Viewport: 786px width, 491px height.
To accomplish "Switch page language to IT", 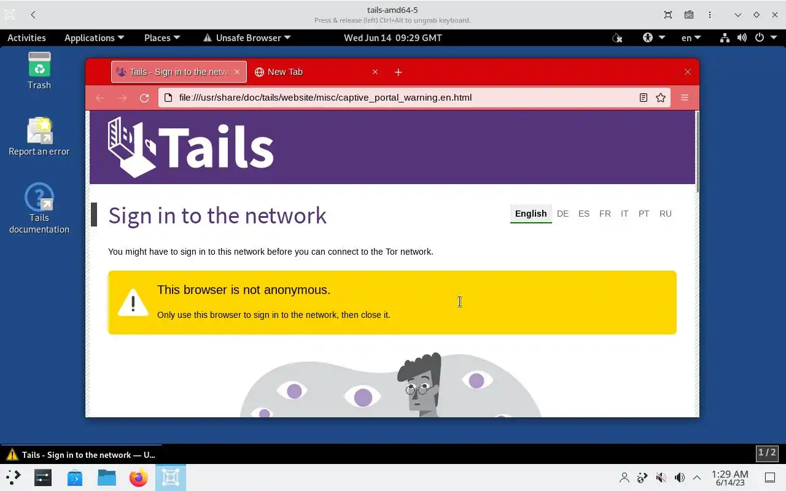I will point(625,214).
